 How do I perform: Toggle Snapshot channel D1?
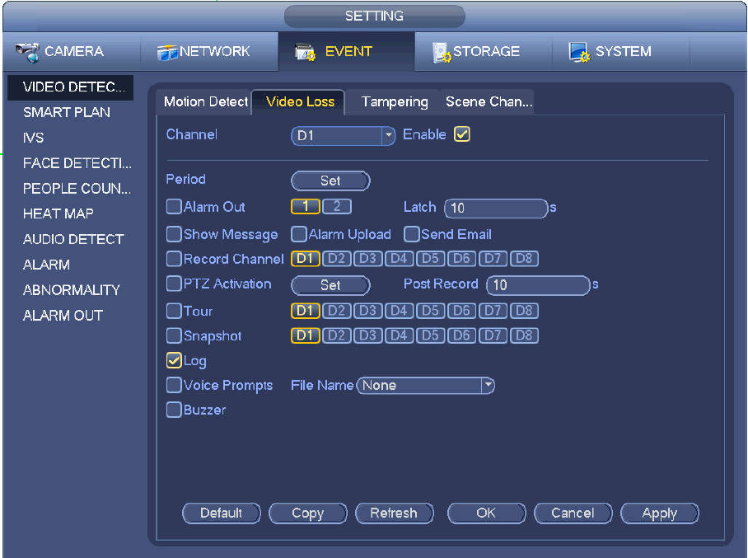306,335
